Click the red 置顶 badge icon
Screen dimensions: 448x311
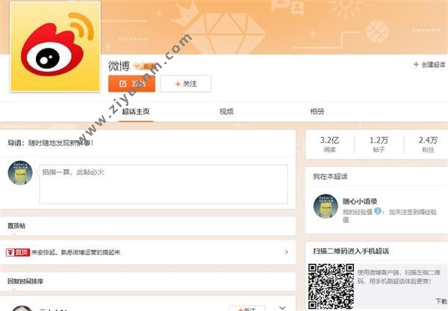(18, 252)
